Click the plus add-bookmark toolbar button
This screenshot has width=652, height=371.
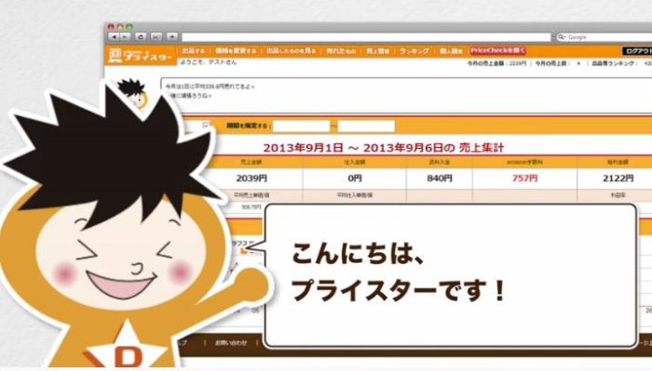171,37
